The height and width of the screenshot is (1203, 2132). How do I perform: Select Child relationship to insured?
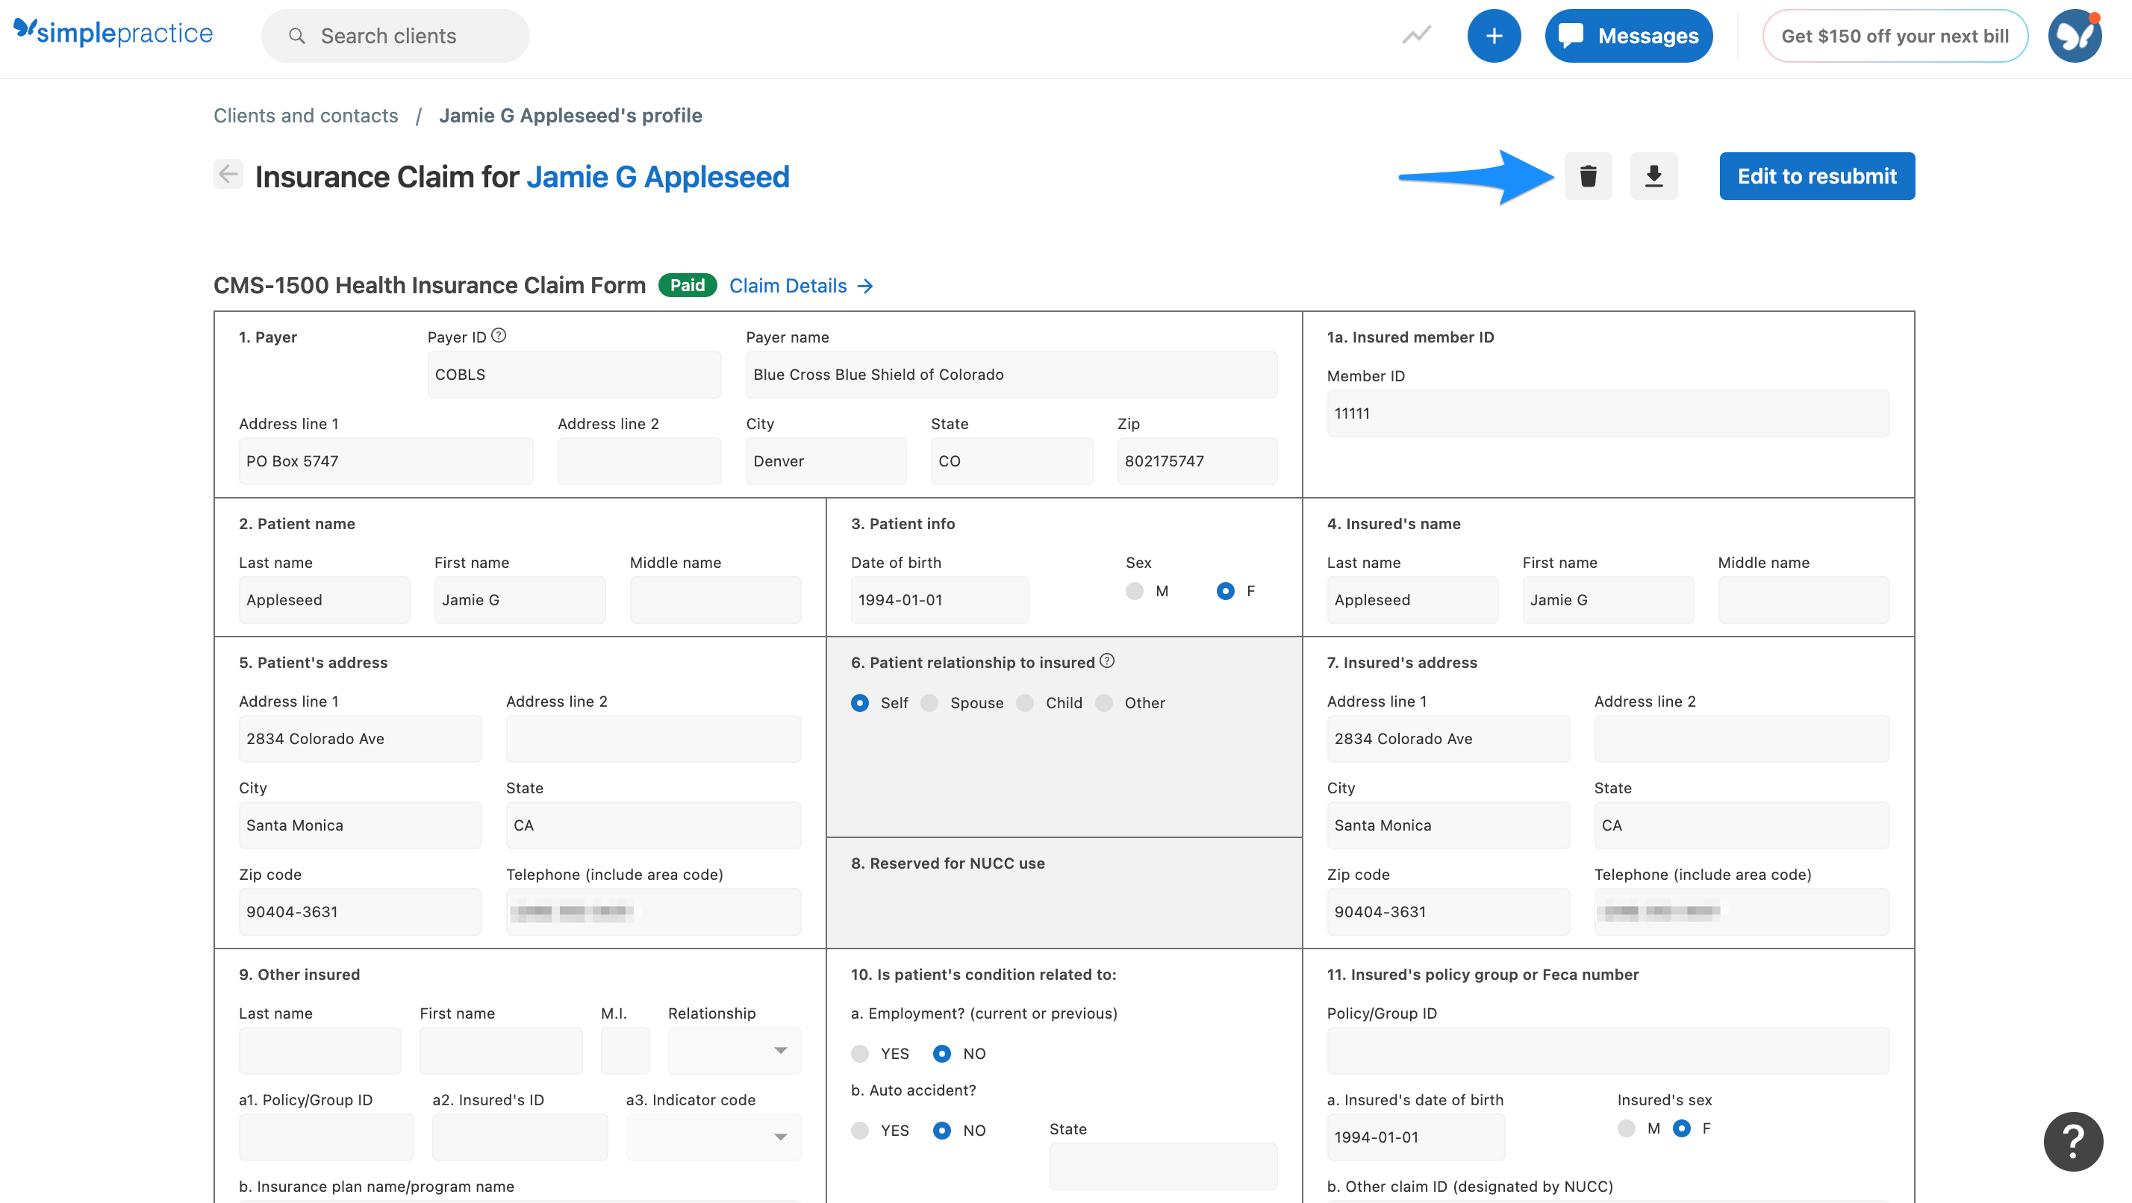click(x=1025, y=702)
